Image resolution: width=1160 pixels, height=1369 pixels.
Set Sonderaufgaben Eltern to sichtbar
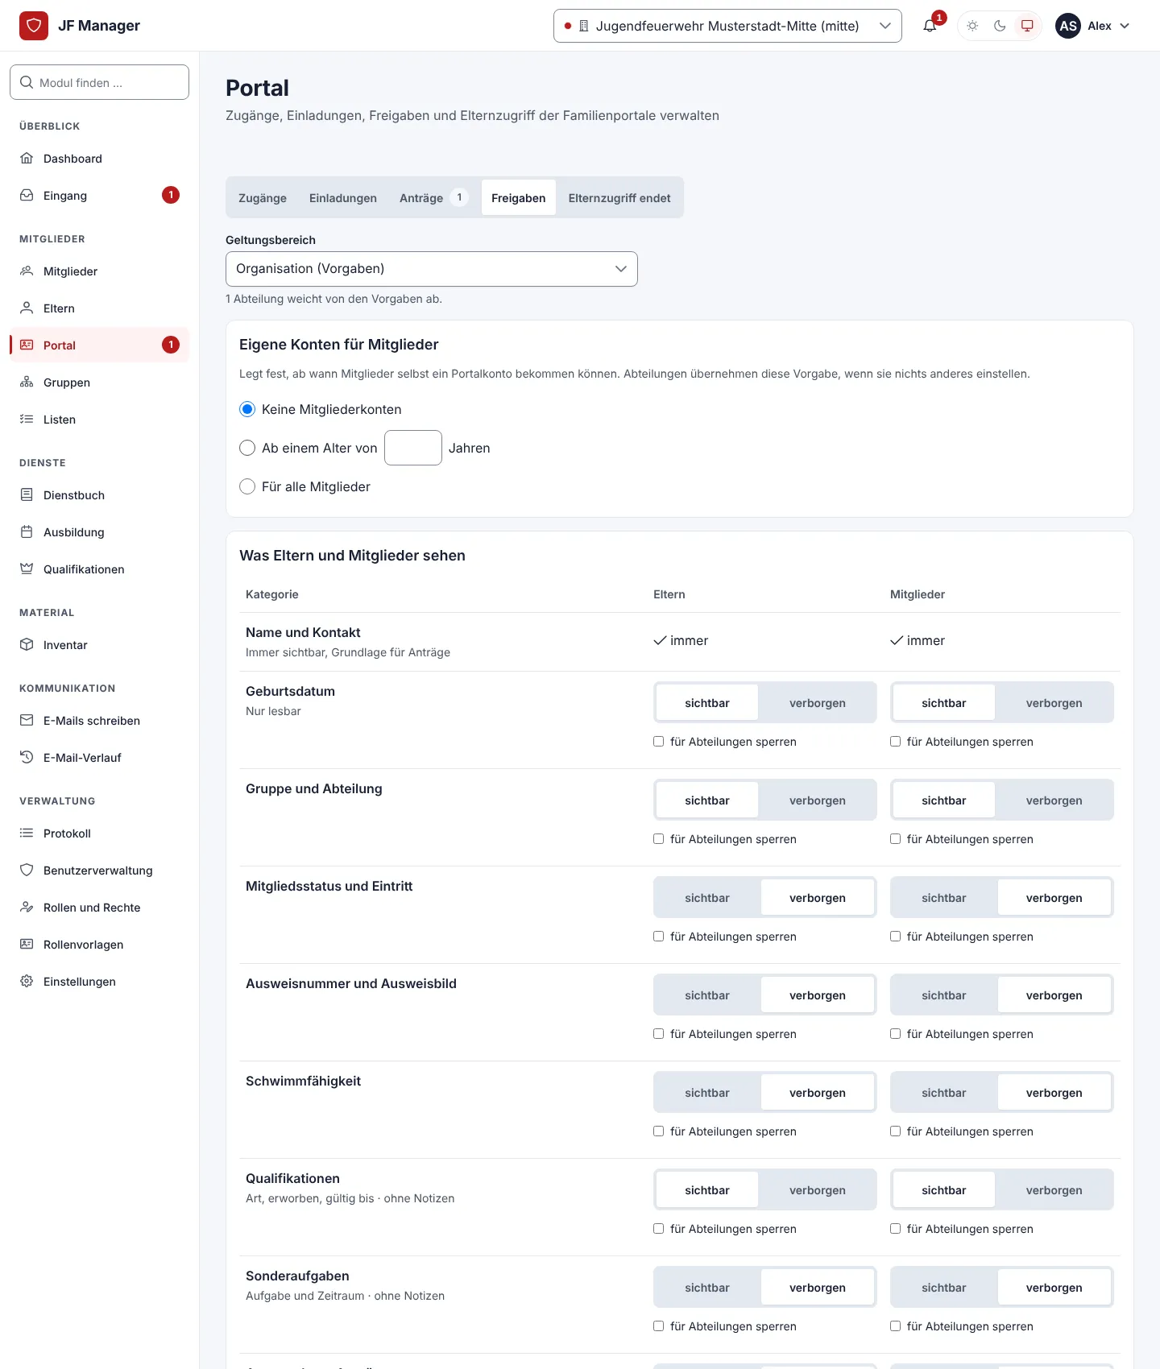point(707,1288)
